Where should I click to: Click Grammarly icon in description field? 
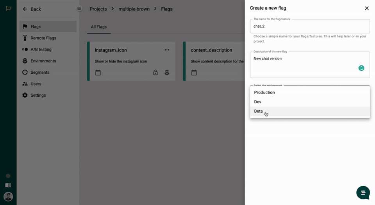(x=361, y=68)
